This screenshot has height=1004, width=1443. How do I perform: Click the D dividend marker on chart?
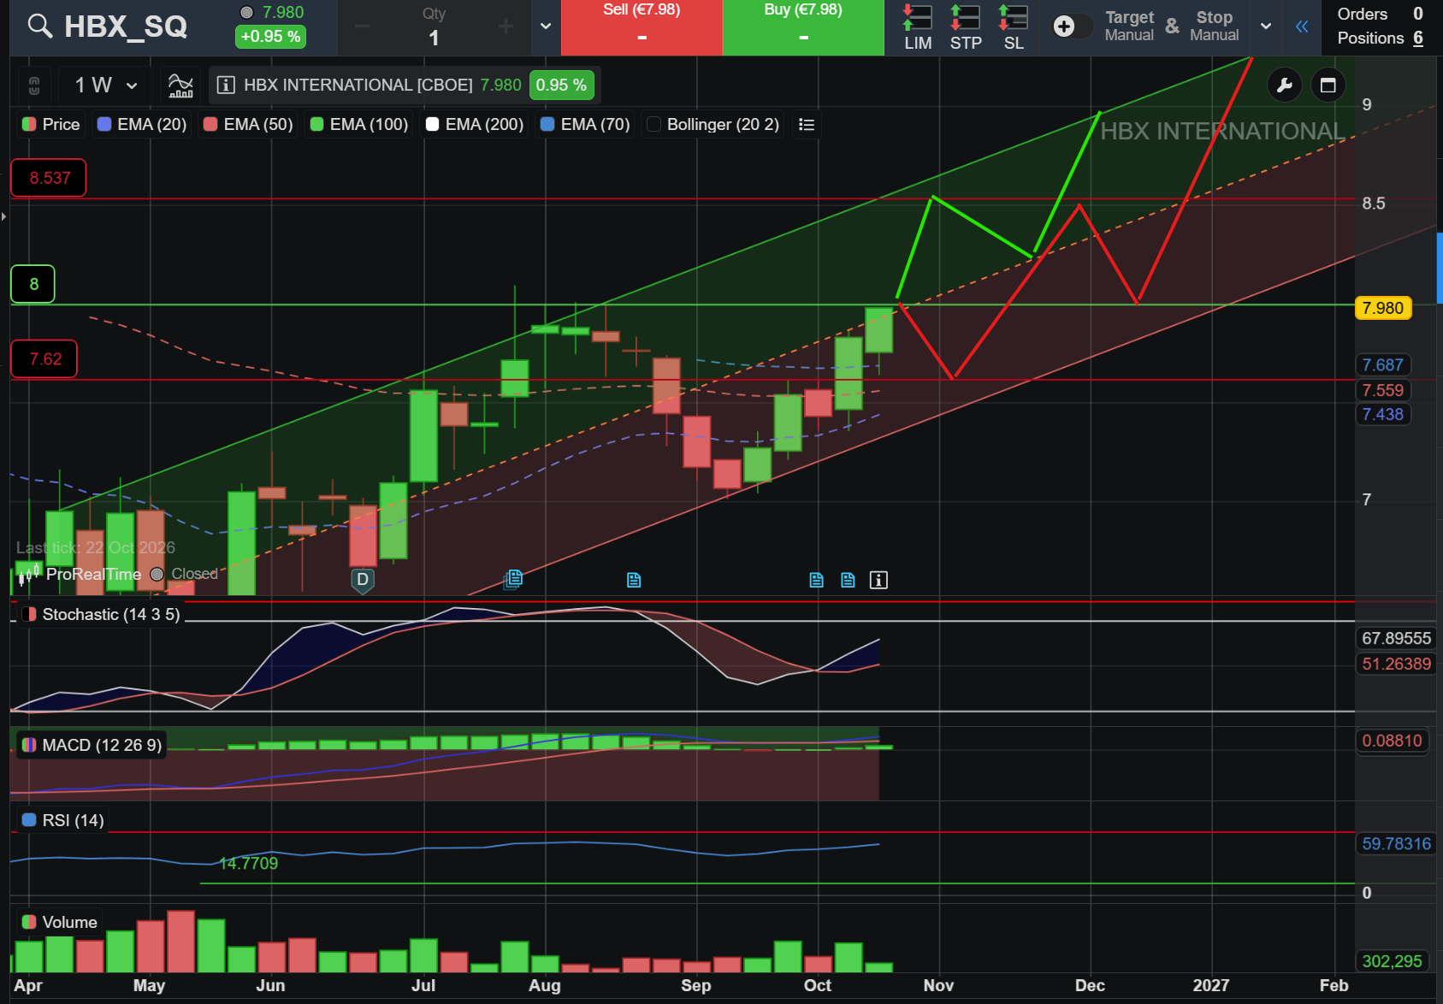363,581
